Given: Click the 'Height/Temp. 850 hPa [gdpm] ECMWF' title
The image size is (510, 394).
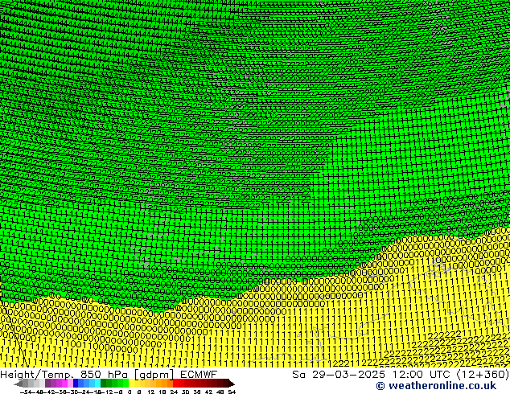Looking at the screenshot, I should (109, 374).
